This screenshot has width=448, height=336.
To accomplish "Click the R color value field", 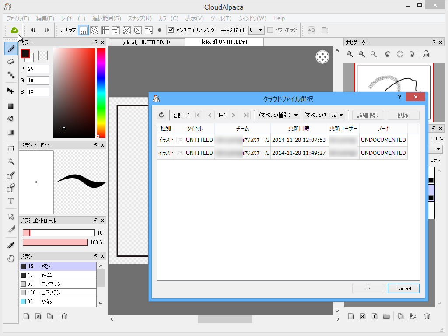I will point(38,69).
